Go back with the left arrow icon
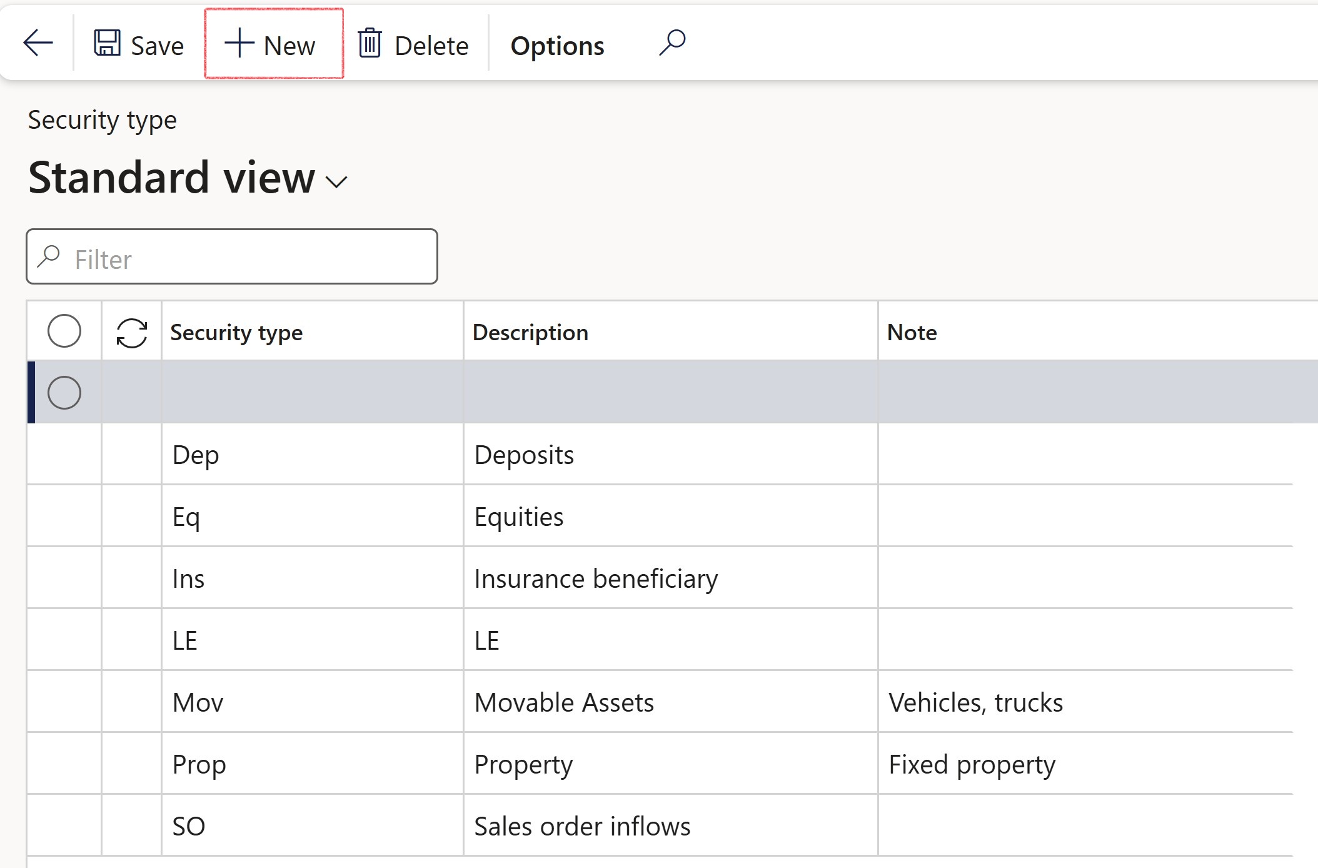1318x868 pixels. [38, 44]
